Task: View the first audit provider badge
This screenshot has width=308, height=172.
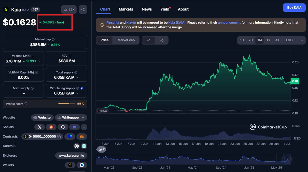Action: [x=76, y=146]
